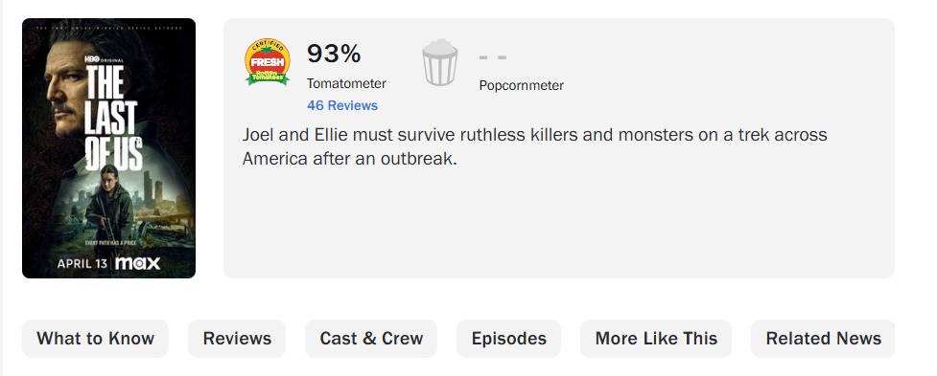
Task: Open the 46 Reviews link
Action: 342,105
